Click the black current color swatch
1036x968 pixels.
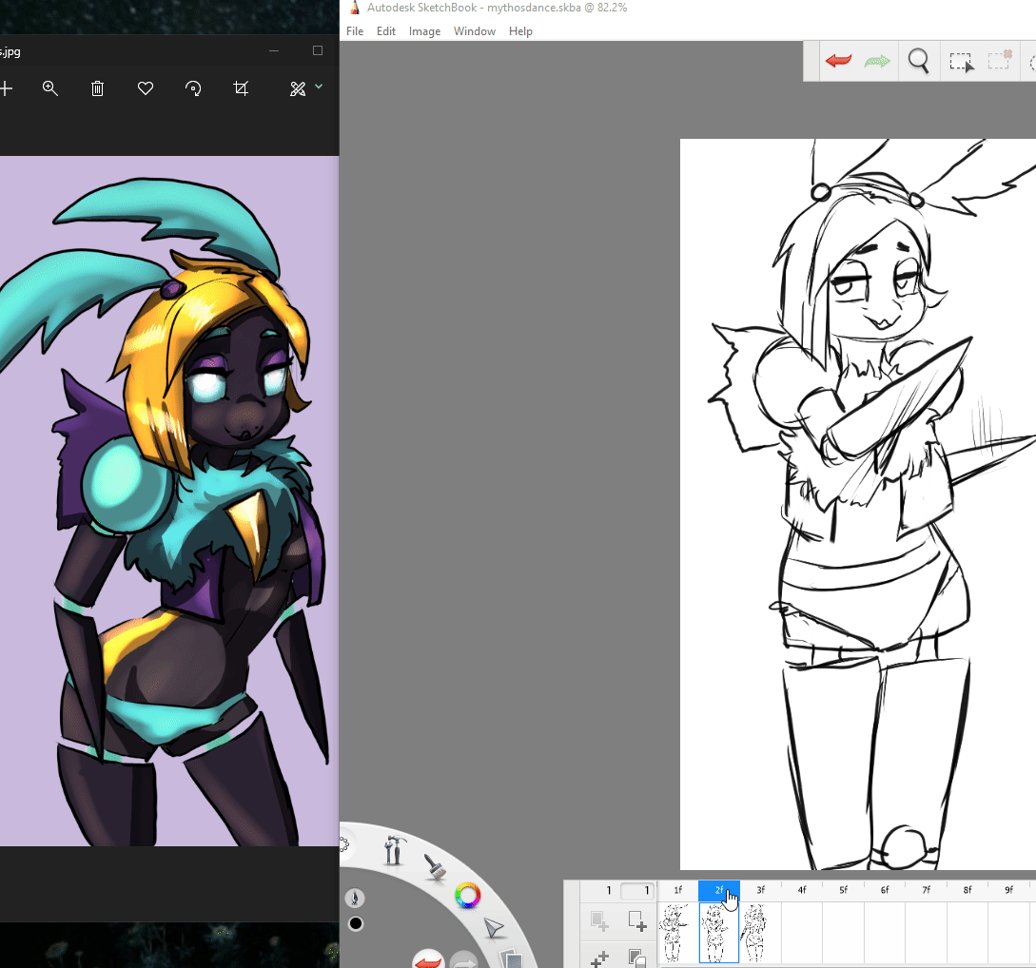356,923
